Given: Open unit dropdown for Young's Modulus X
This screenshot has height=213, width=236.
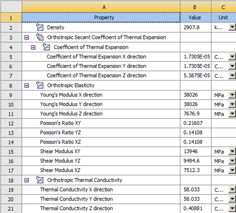Looking at the screenshot, I should [232, 95].
